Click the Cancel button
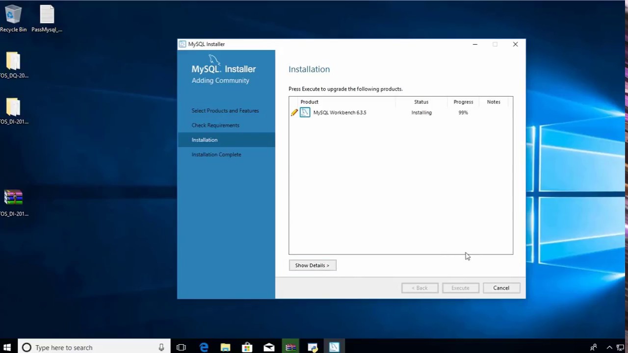The width and height of the screenshot is (628, 353). pos(501,288)
